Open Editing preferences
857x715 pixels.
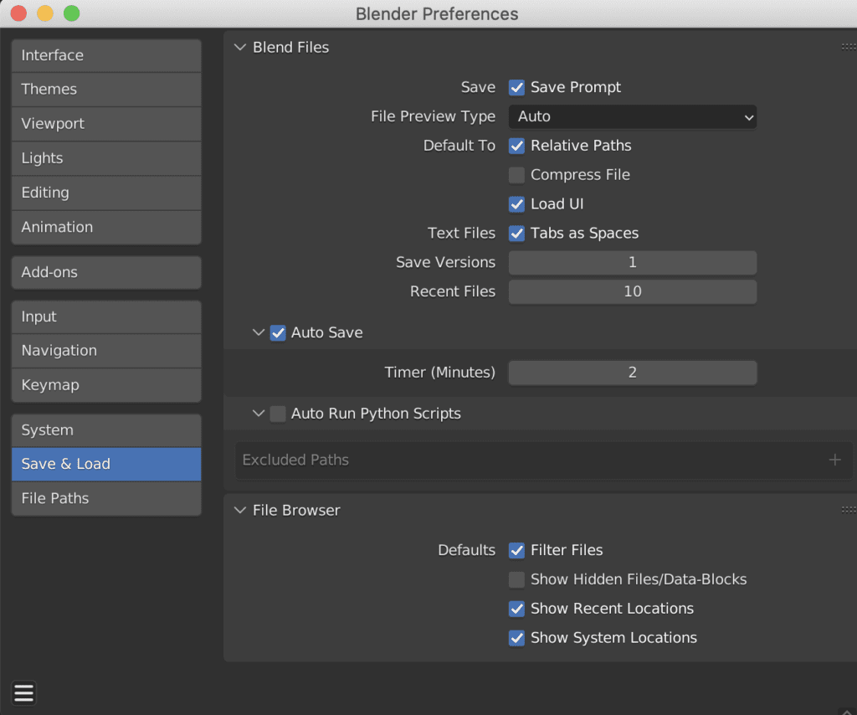[106, 193]
